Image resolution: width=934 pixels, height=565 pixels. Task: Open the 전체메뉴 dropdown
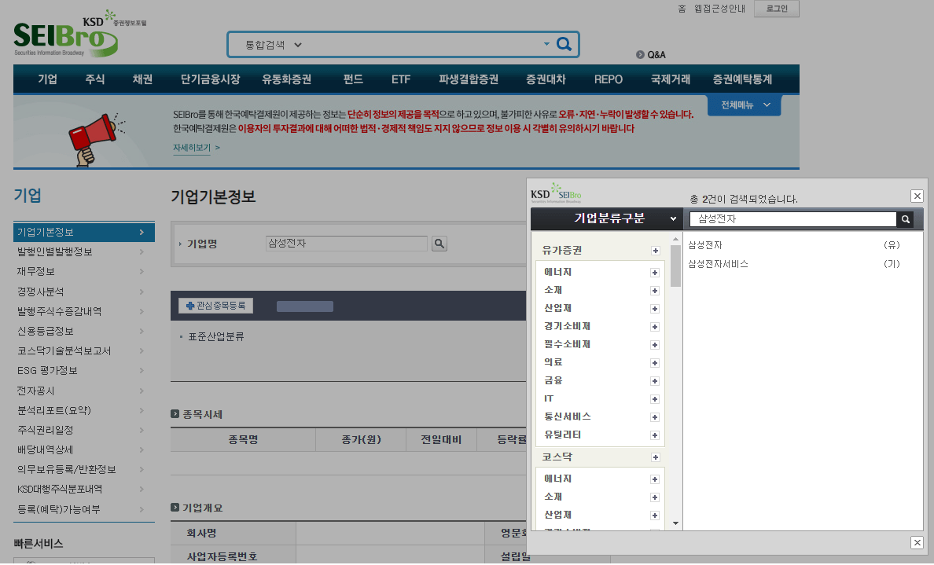pos(742,105)
